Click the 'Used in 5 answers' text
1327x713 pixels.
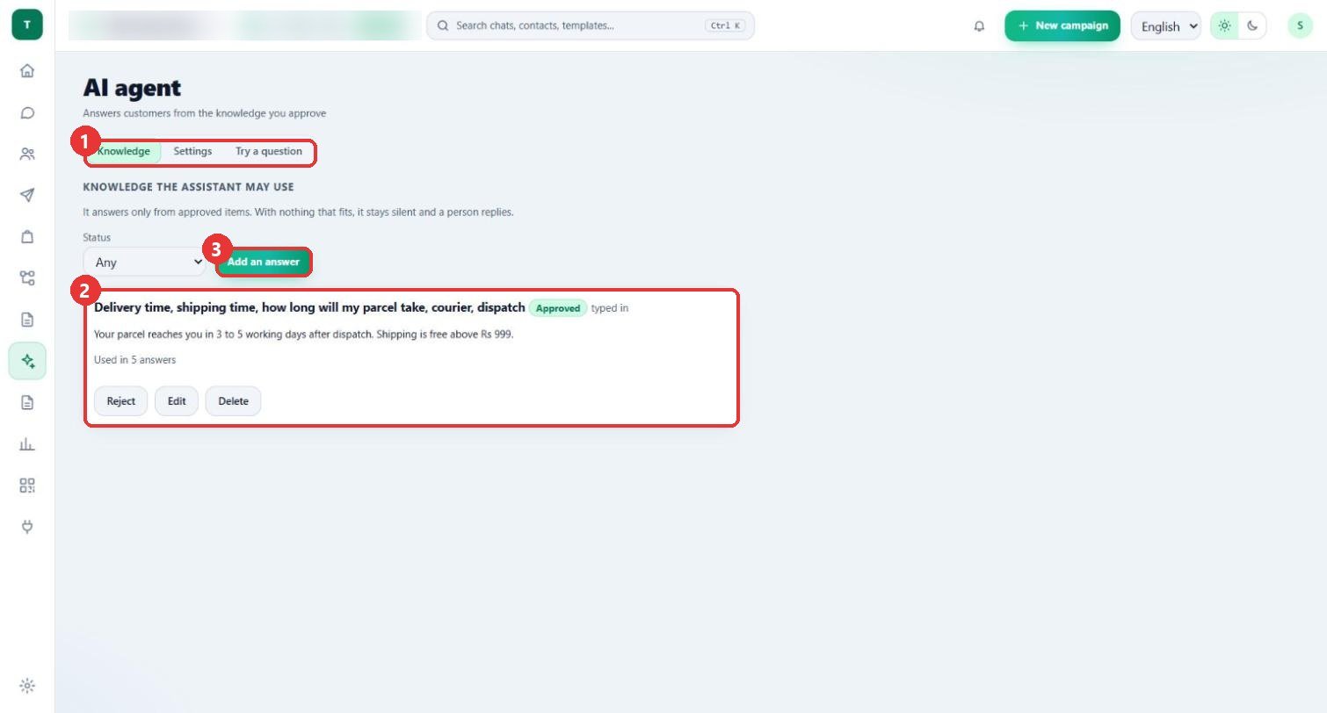[x=134, y=360]
